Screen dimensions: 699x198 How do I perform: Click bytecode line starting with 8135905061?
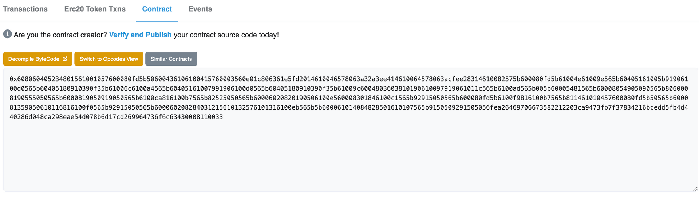(349, 107)
